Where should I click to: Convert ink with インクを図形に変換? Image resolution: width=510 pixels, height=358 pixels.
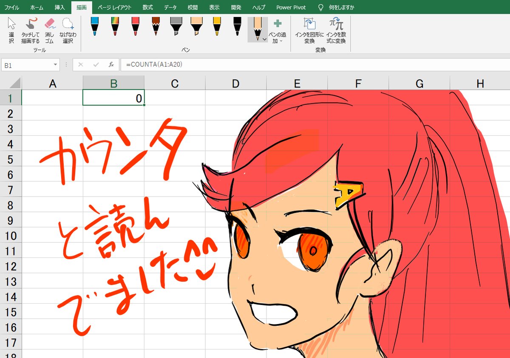tap(309, 31)
